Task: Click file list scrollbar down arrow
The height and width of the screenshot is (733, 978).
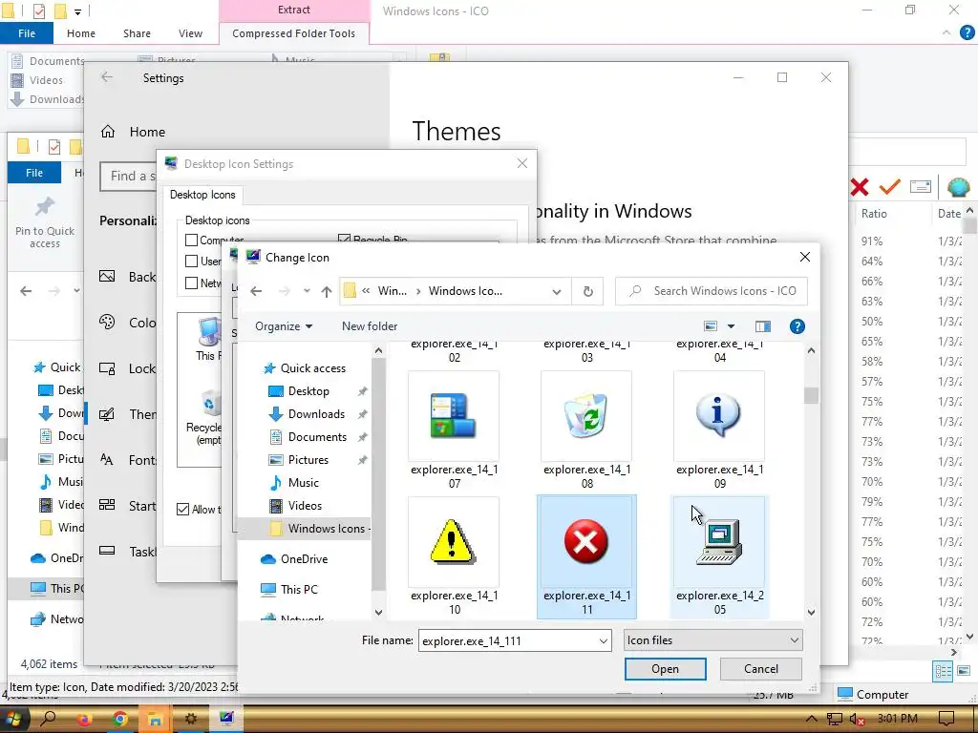Action: tap(811, 612)
